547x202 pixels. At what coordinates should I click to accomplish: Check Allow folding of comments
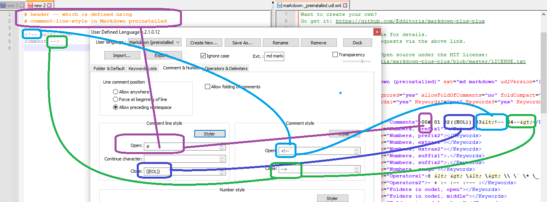click(207, 87)
